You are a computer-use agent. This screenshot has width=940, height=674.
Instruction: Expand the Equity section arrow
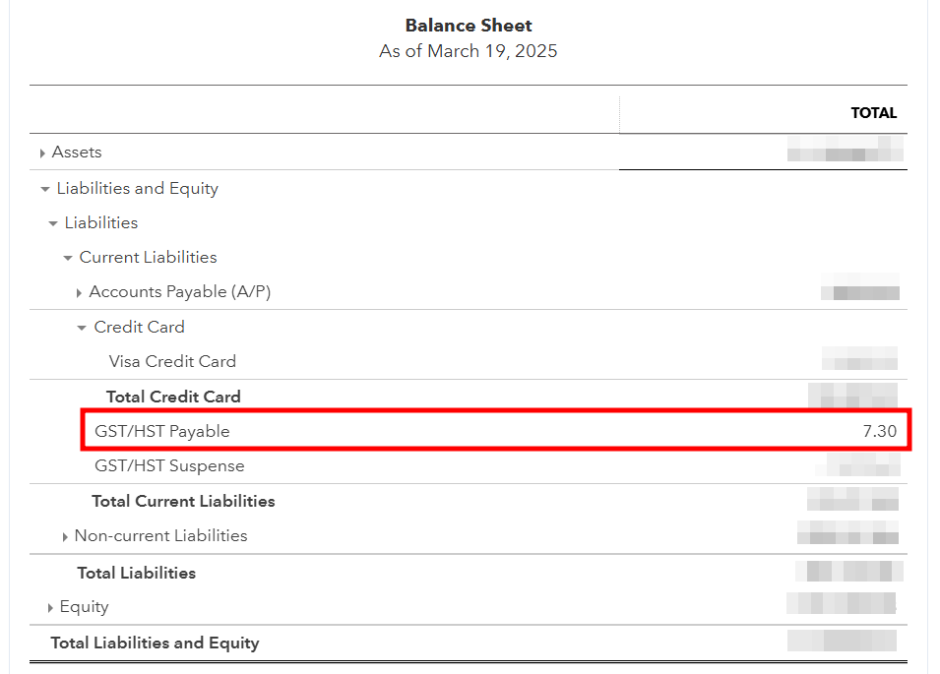pos(50,608)
